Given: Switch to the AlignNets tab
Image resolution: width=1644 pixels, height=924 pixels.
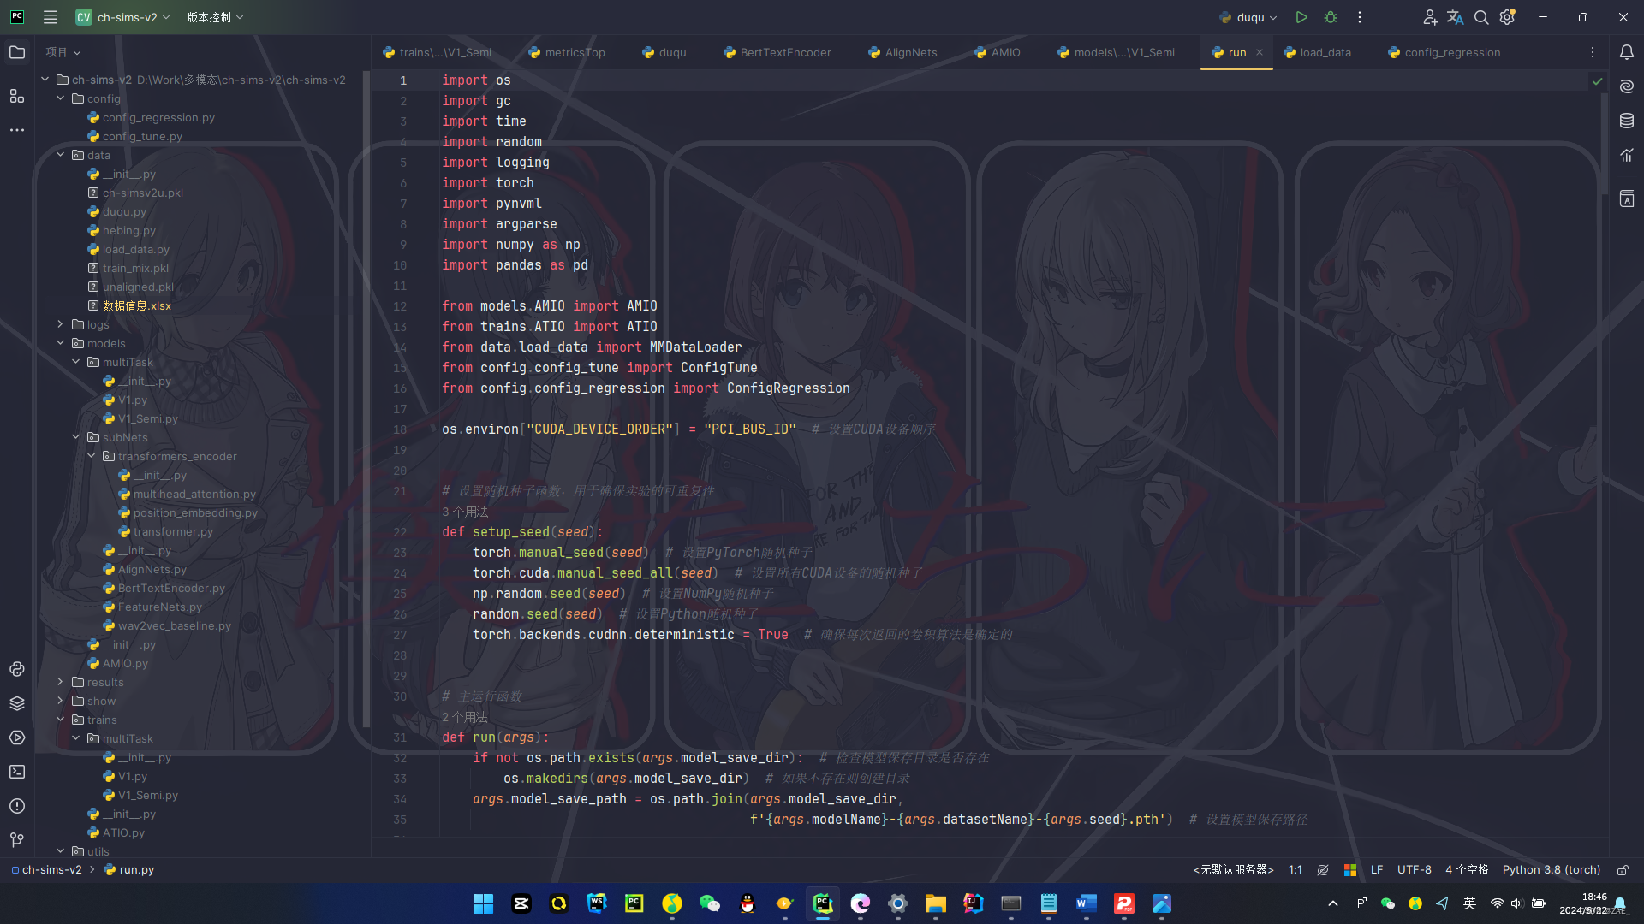Looking at the screenshot, I should [902, 52].
